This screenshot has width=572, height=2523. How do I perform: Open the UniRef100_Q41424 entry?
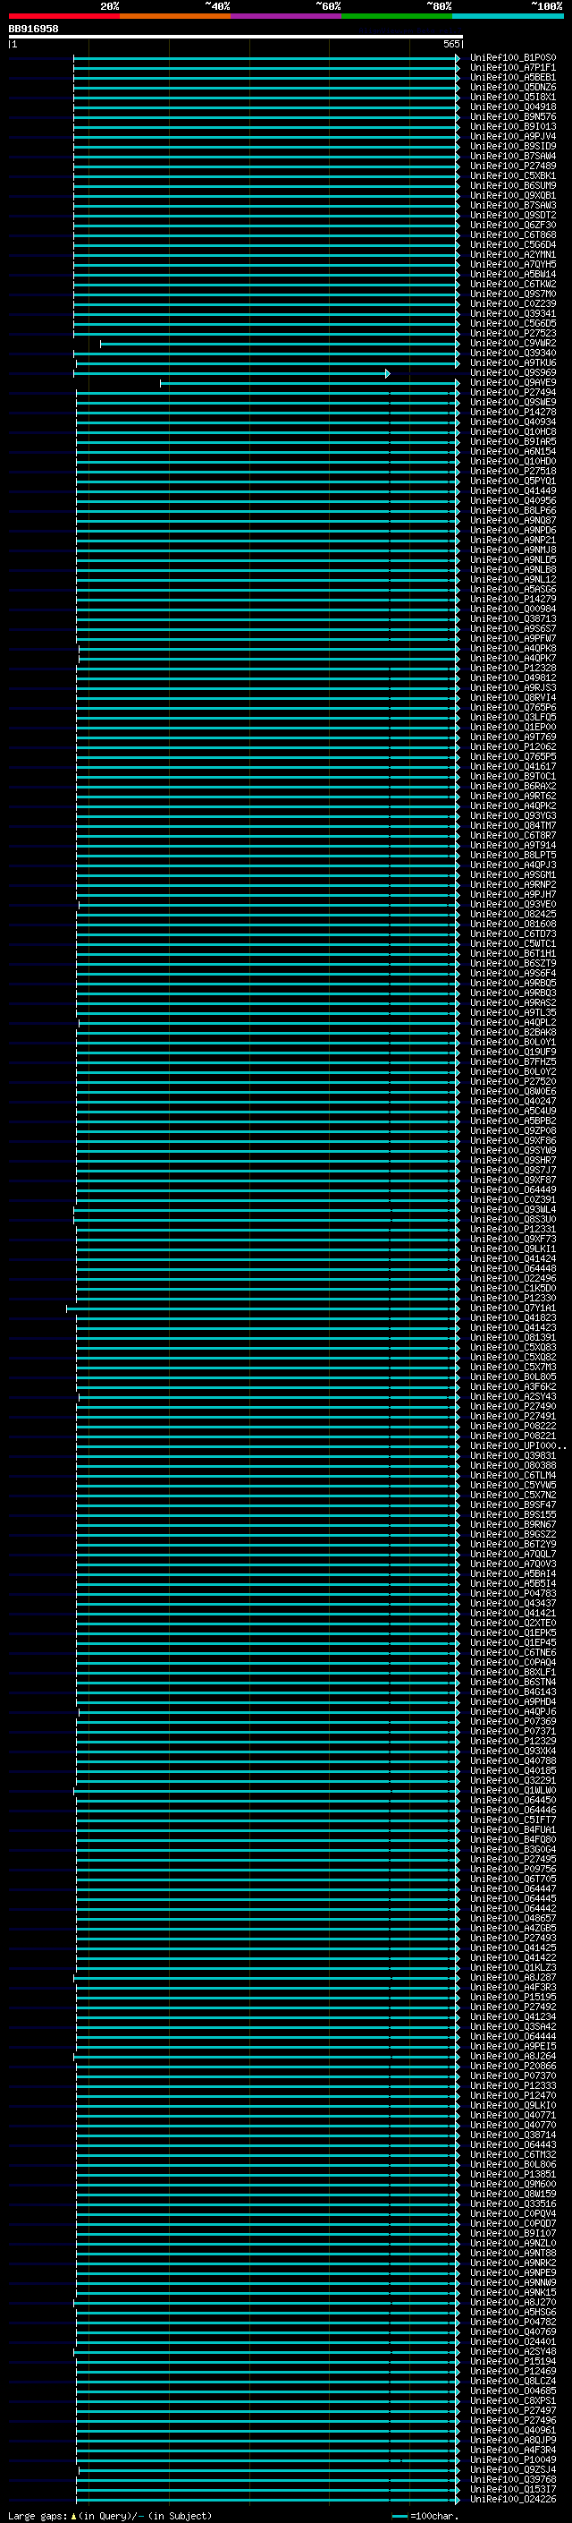pyautogui.click(x=513, y=1258)
